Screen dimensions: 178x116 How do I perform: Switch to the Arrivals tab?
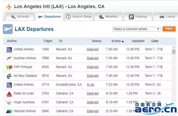(x=20, y=17)
